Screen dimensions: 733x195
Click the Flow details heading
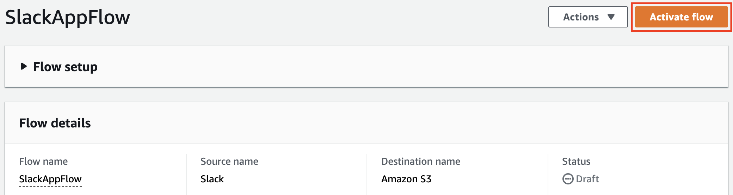point(55,123)
